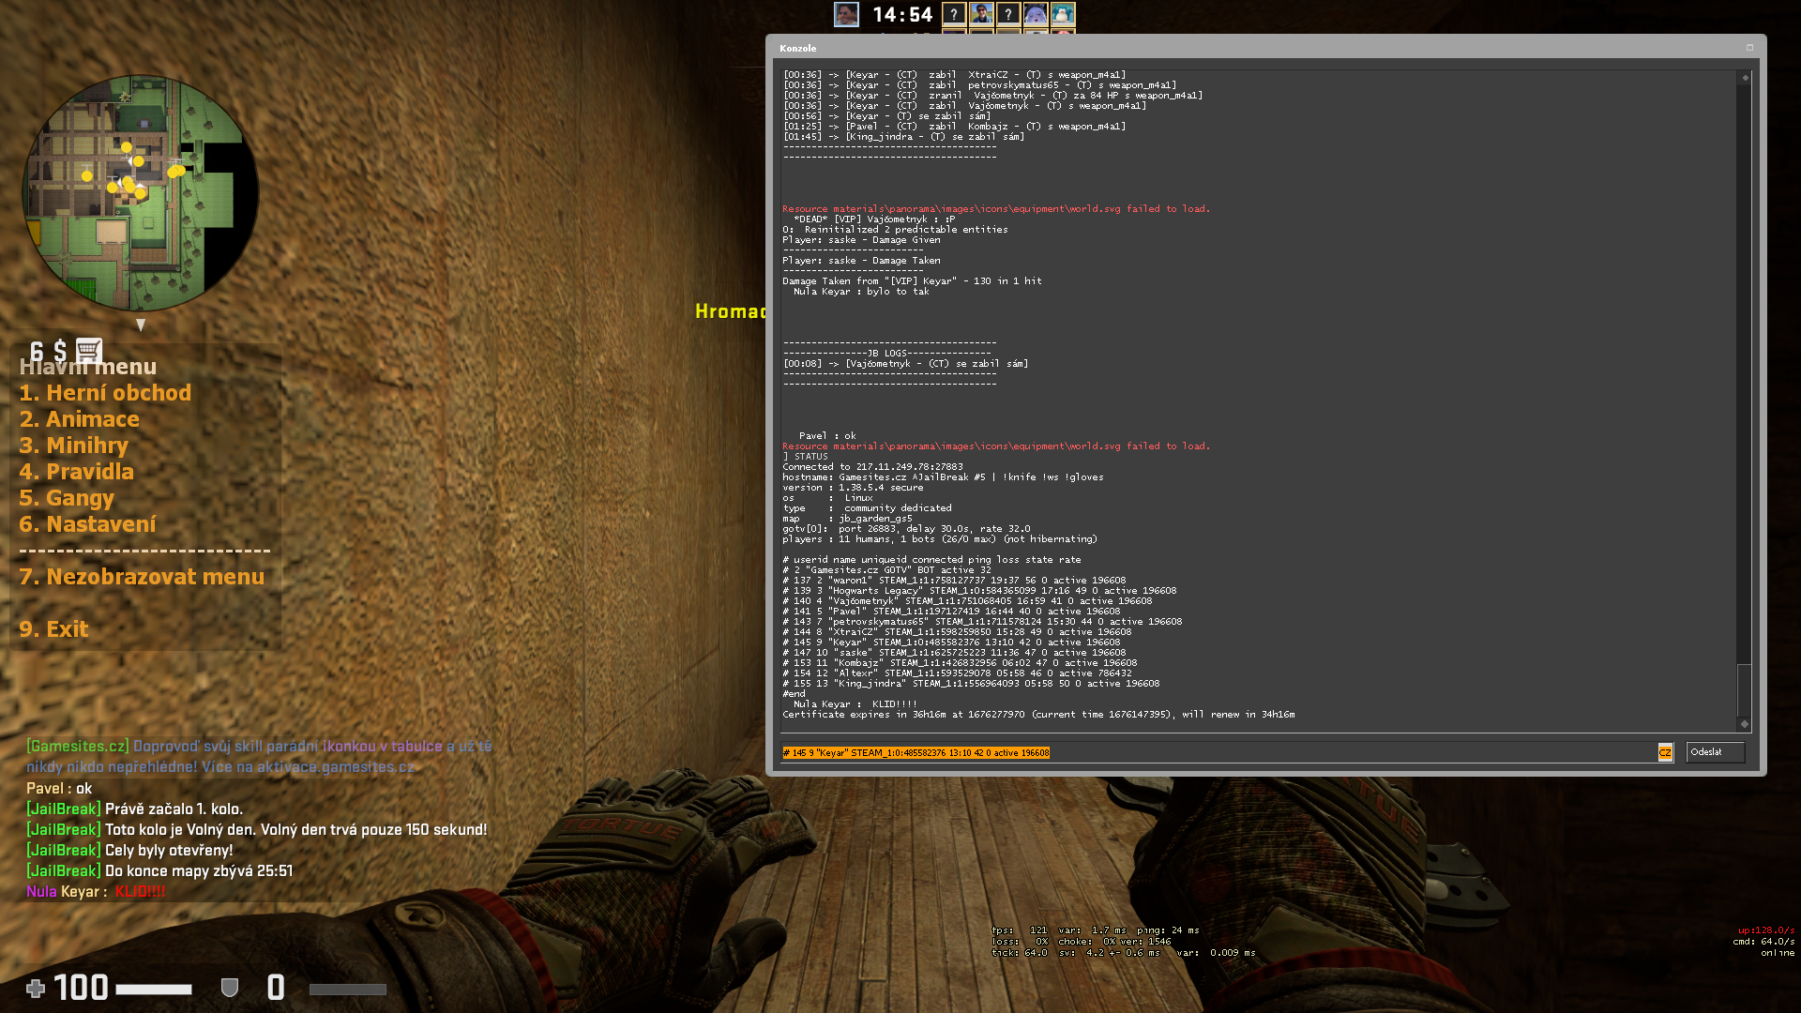The height and width of the screenshot is (1013, 1801).
Task: Click the shopping cart icon near money
Action: [x=89, y=351]
